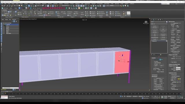Click Pin Stack icon below modifier stack
This screenshot has width=185, height=104.
click(x=151, y=55)
